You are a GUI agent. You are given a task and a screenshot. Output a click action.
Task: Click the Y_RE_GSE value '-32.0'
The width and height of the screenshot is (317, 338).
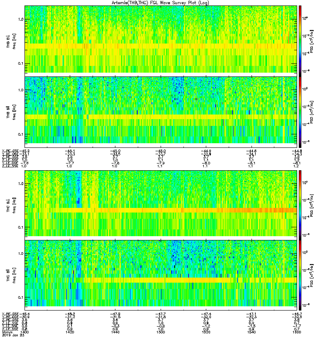pos(206,317)
